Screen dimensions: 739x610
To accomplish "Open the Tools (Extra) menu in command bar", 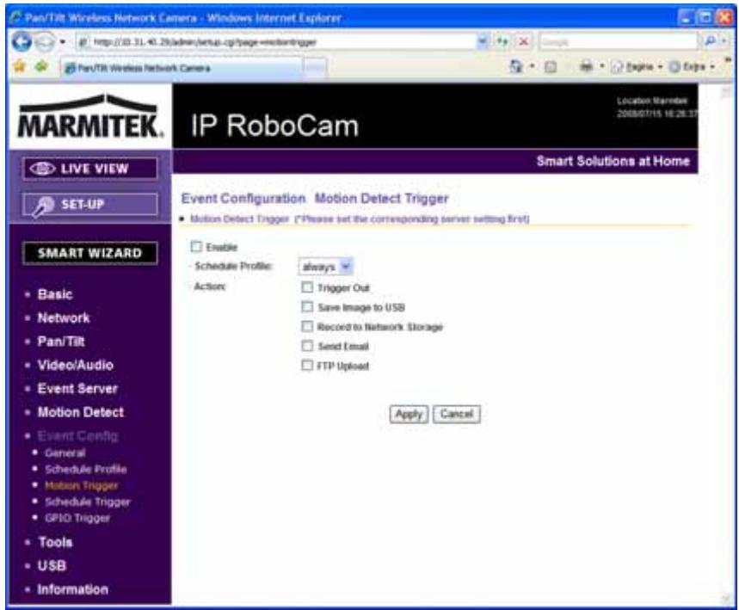I will click(693, 67).
